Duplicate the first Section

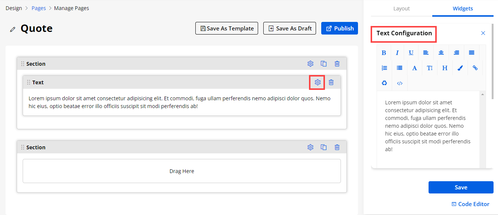(x=323, y=64)
